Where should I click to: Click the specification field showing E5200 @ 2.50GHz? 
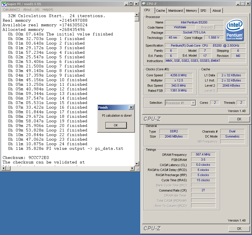pyautogui.click(x=205, y=45)
